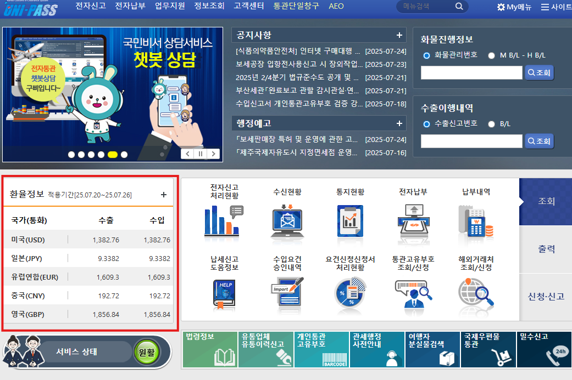This screenshot has width=572, height=380.
Task: Open the 전자납부 scanner icon
Action: tap(413, 220)
